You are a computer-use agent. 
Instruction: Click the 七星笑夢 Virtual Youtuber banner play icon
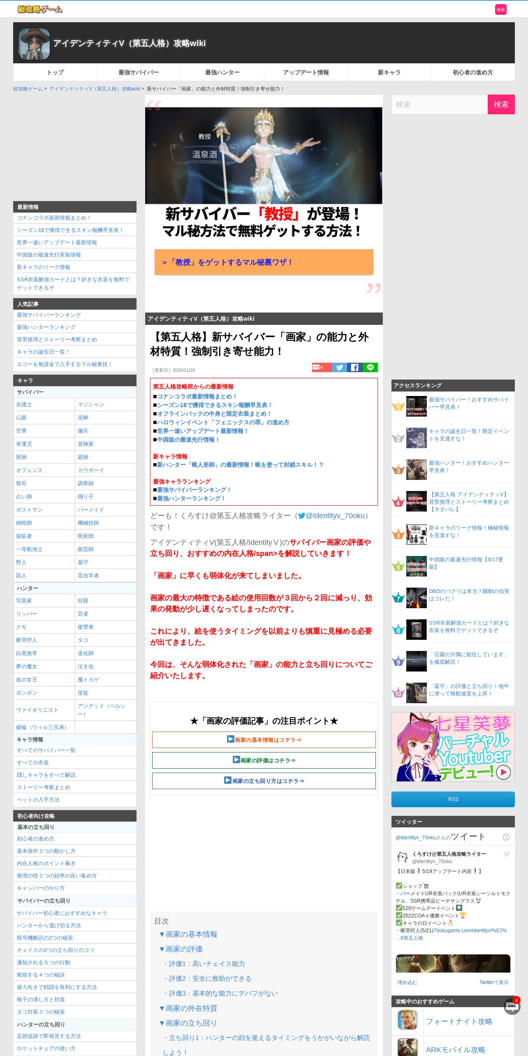click(x=503, y=772)
